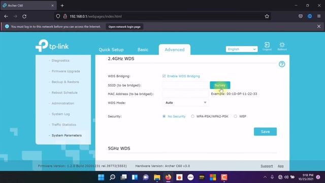The height and width of the screenshot is (183, 325).
Task: Select WEP security option
Action: click(x=236, y=116)
